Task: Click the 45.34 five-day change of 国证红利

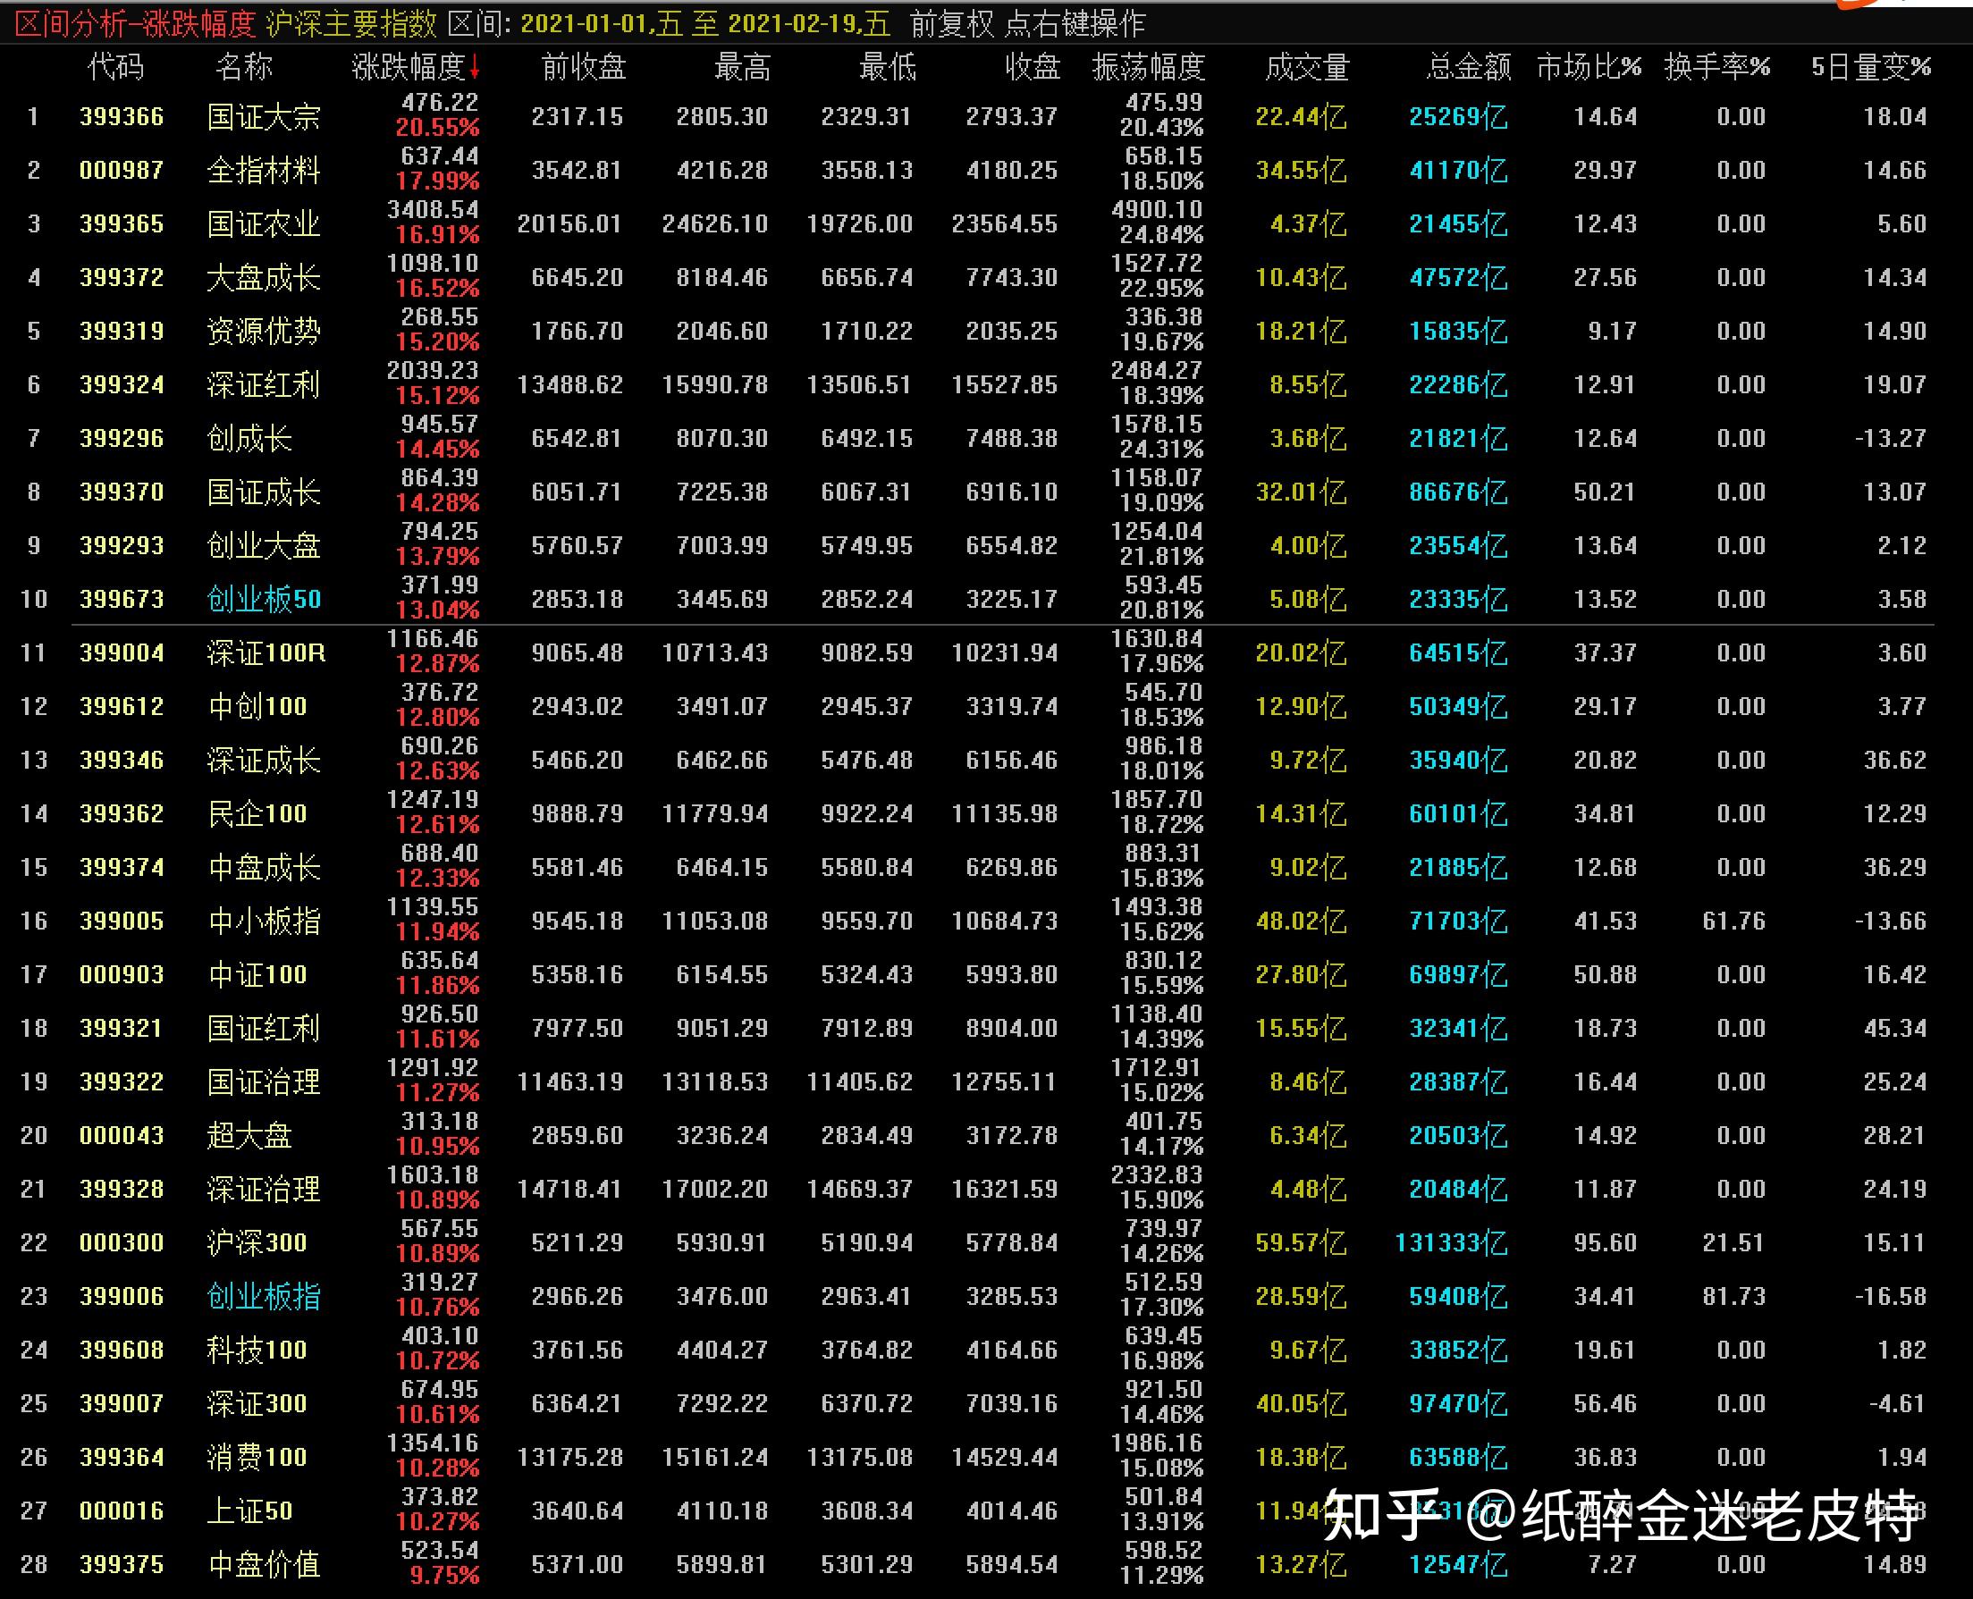Action: tap(1894, 1028)
